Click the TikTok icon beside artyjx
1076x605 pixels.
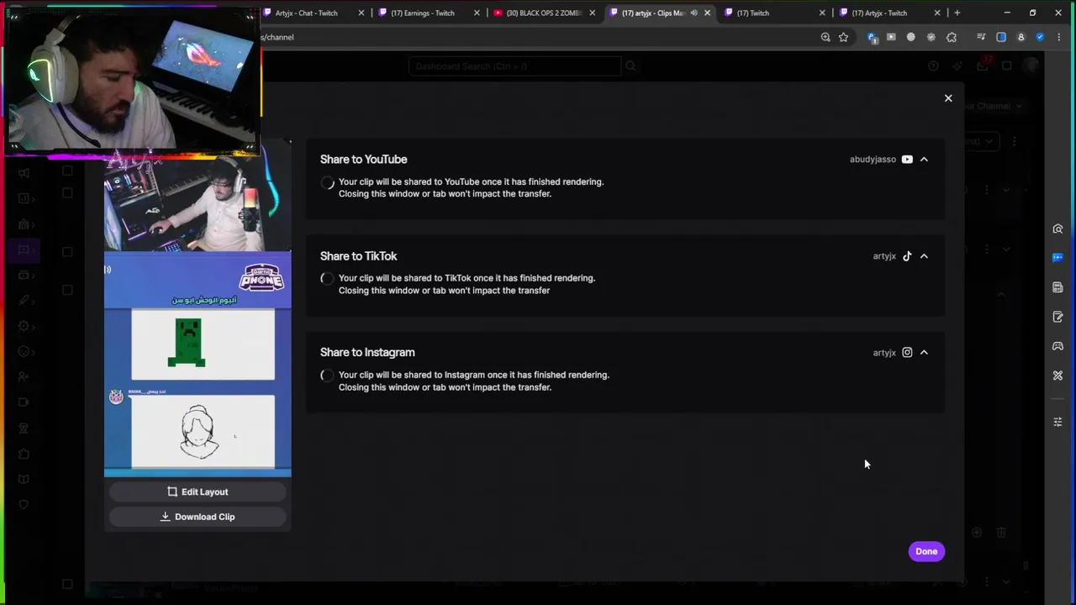click(x=907, y=256)
